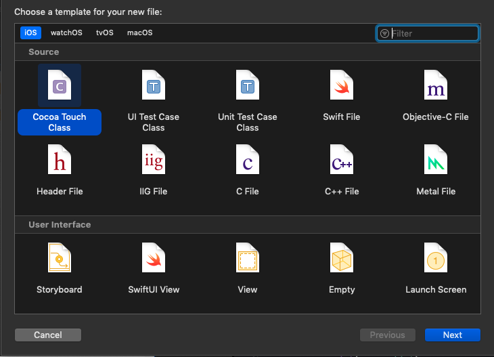Click the "Cocoa Touch Class" label
The width and height of the screenshot is (494, 357).
[60, 123]
